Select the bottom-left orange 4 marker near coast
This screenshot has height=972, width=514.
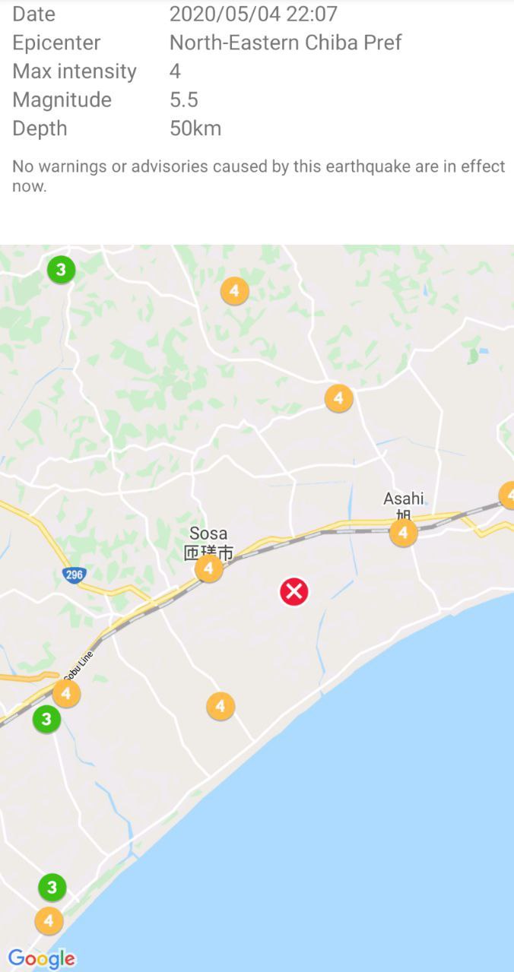pos(49,921)
